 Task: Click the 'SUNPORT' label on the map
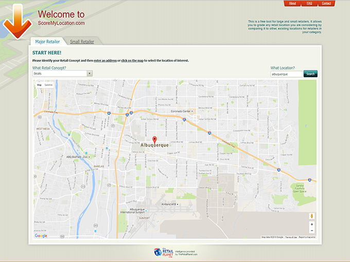pos(144,218)
